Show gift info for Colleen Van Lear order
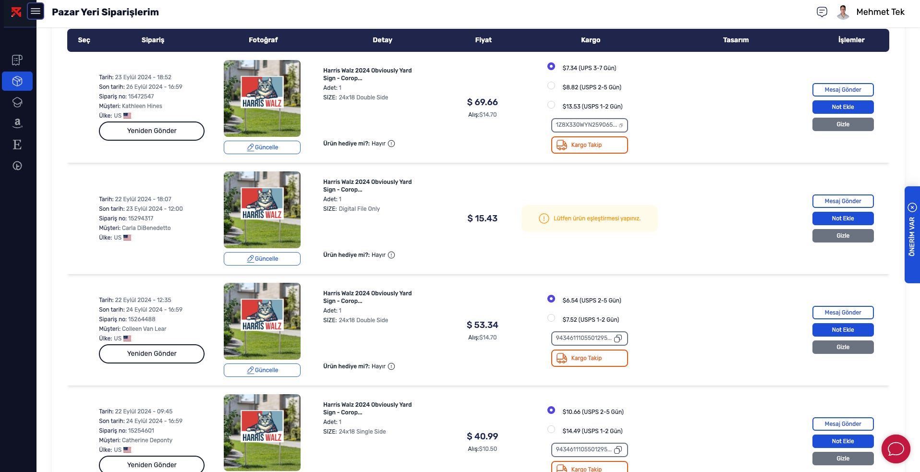920x472 pixels. [x=391, y=366]
